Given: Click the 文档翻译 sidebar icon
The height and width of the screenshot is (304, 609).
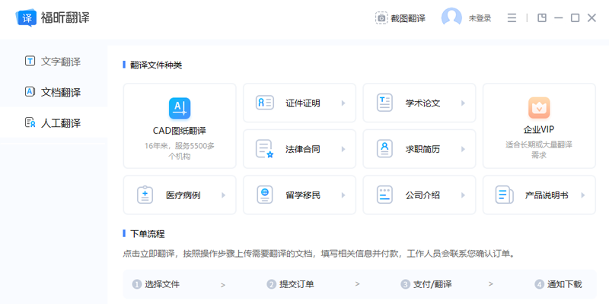Looking at the screenshot, I should click(x=30, y=92).
